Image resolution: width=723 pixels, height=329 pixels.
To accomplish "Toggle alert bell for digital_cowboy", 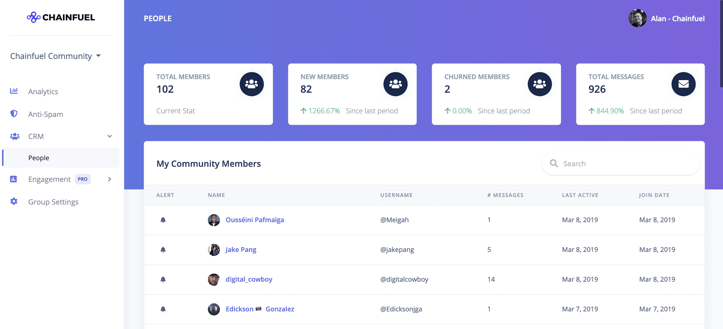I will (163, 280).
